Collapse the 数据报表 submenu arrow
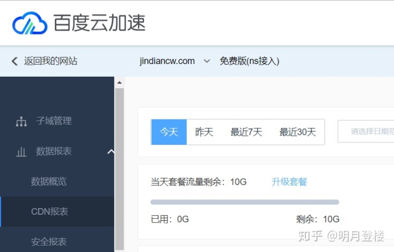 click(111, 151)
